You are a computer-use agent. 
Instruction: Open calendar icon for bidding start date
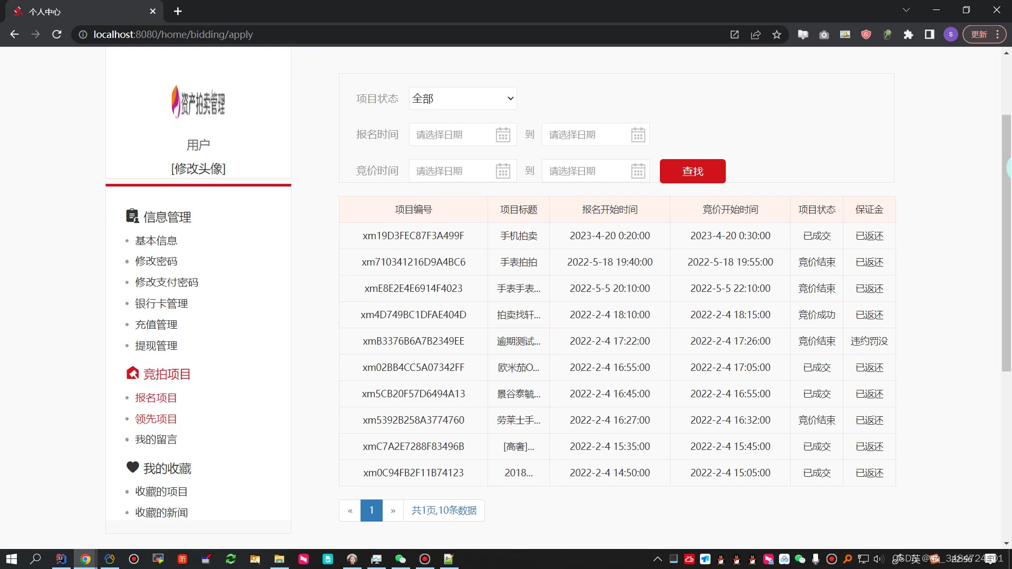[x=503, y=171]
